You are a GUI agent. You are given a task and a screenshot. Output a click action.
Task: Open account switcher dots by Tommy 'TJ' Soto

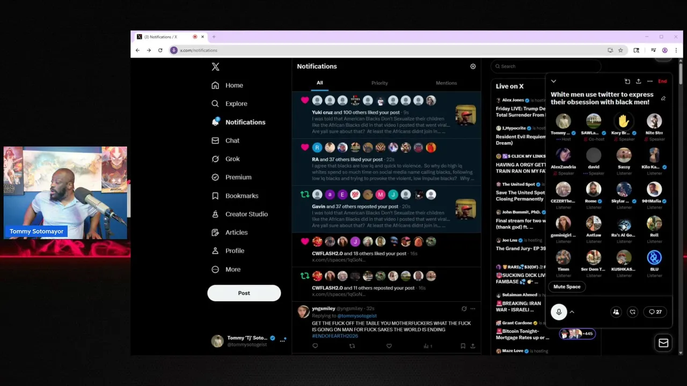coord(282,340)
